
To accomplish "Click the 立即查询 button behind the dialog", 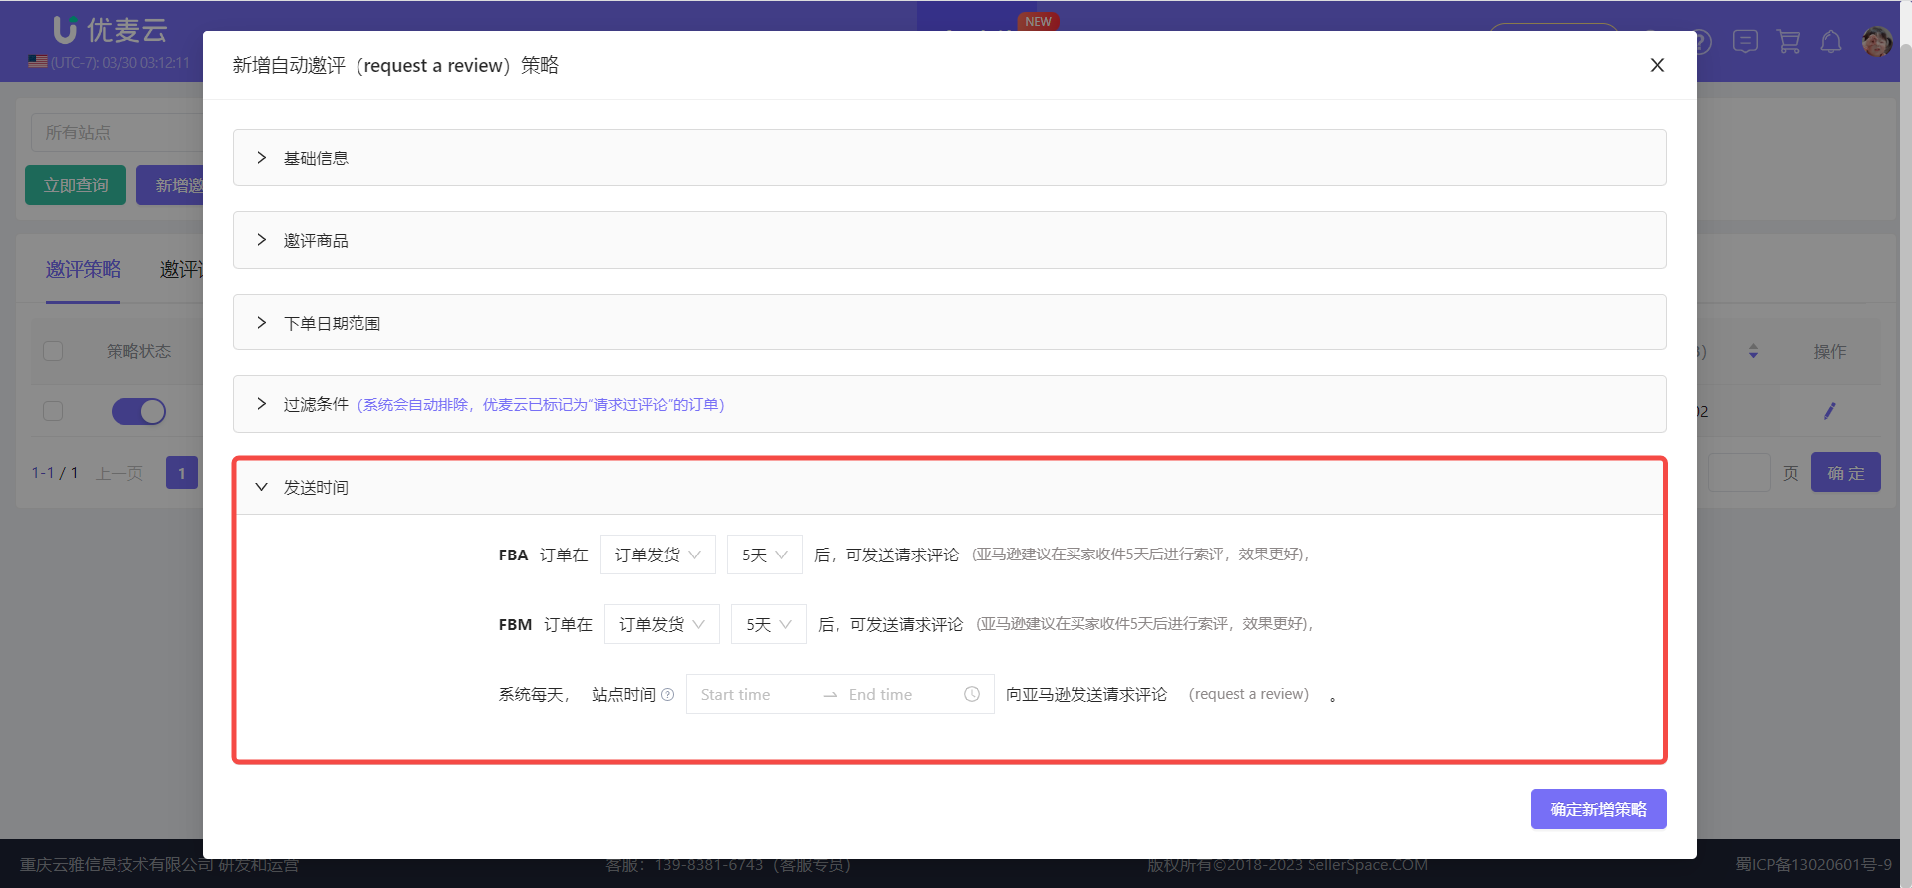I will (x=76, y=185).
